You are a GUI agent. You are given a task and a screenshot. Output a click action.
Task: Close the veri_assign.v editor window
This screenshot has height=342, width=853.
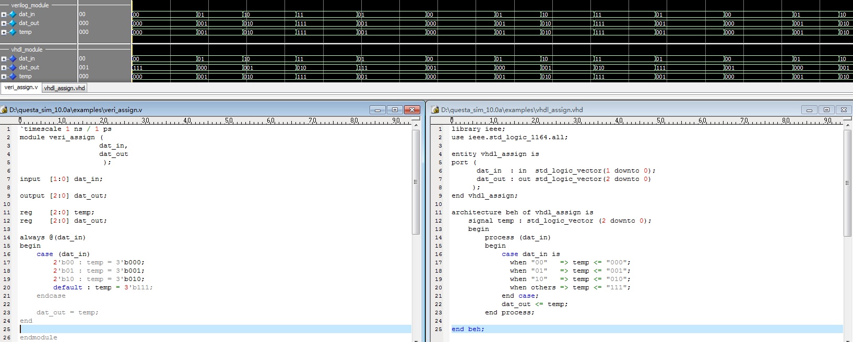click(412, 110)
